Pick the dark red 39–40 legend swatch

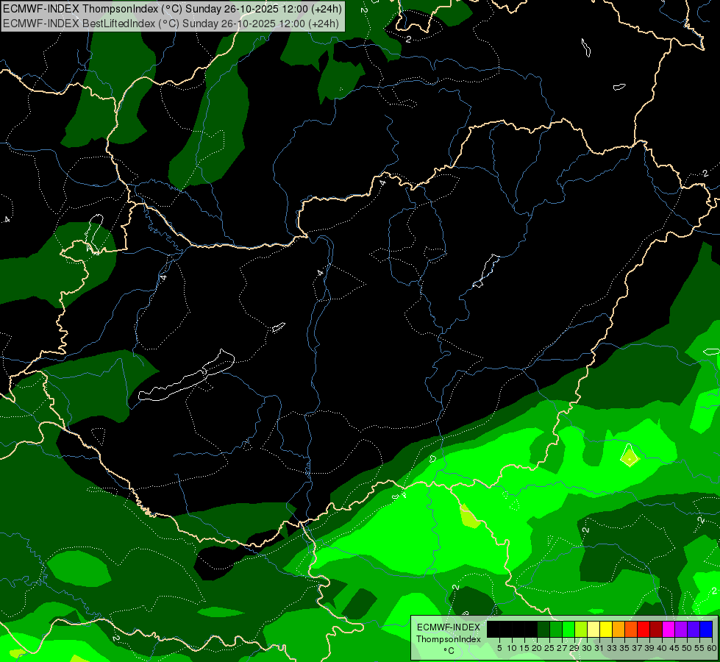pyautogui.click(x=656, y=629)
